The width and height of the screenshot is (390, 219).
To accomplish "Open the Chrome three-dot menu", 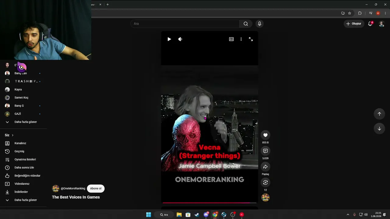I will [x=385, y=13].
